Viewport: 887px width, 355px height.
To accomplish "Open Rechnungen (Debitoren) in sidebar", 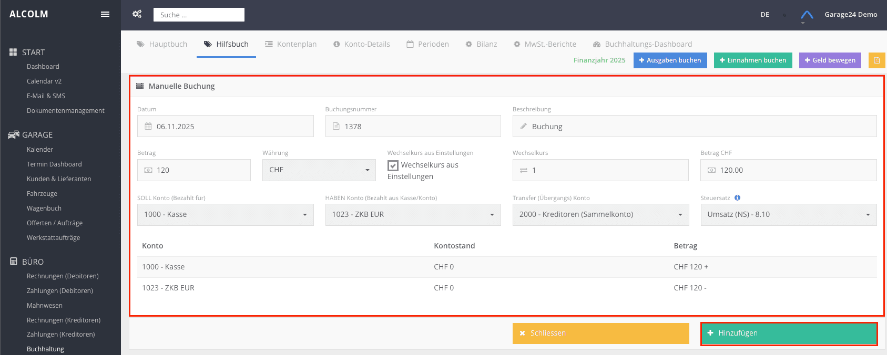I will click(63, 276).
